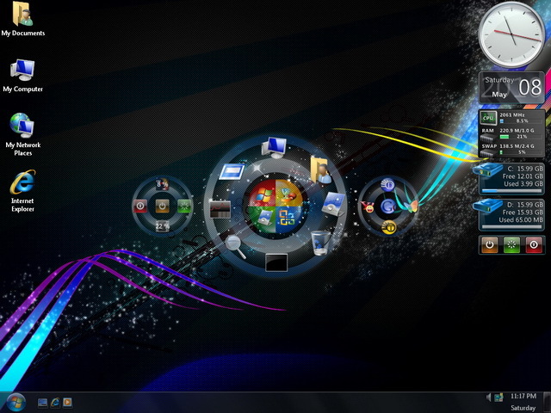
Task: Click the red shutdown icon in left circle dock
Action: [x=139, y=206]
